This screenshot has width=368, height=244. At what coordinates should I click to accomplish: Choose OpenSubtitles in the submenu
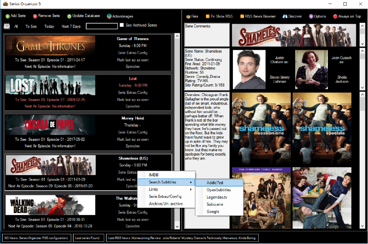(219, 190)
